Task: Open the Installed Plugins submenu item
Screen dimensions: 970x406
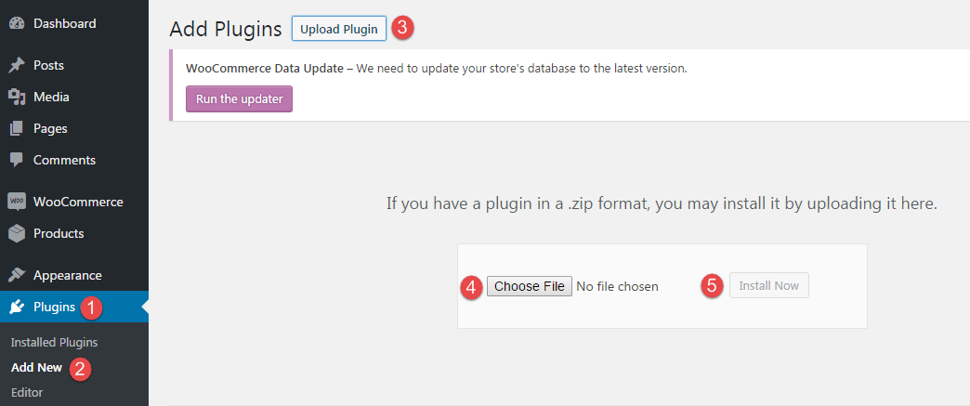Action: (55, 342)
